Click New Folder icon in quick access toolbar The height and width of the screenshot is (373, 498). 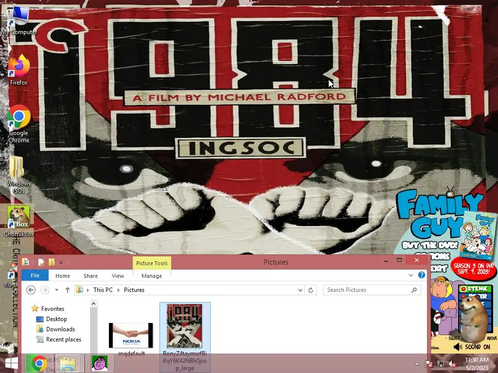tap(52, 262)
